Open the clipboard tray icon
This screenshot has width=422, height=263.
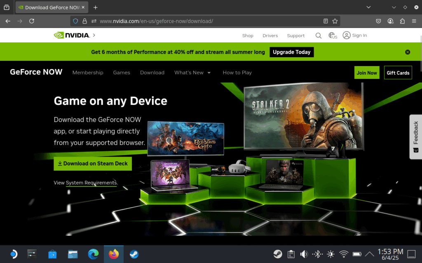291,254
